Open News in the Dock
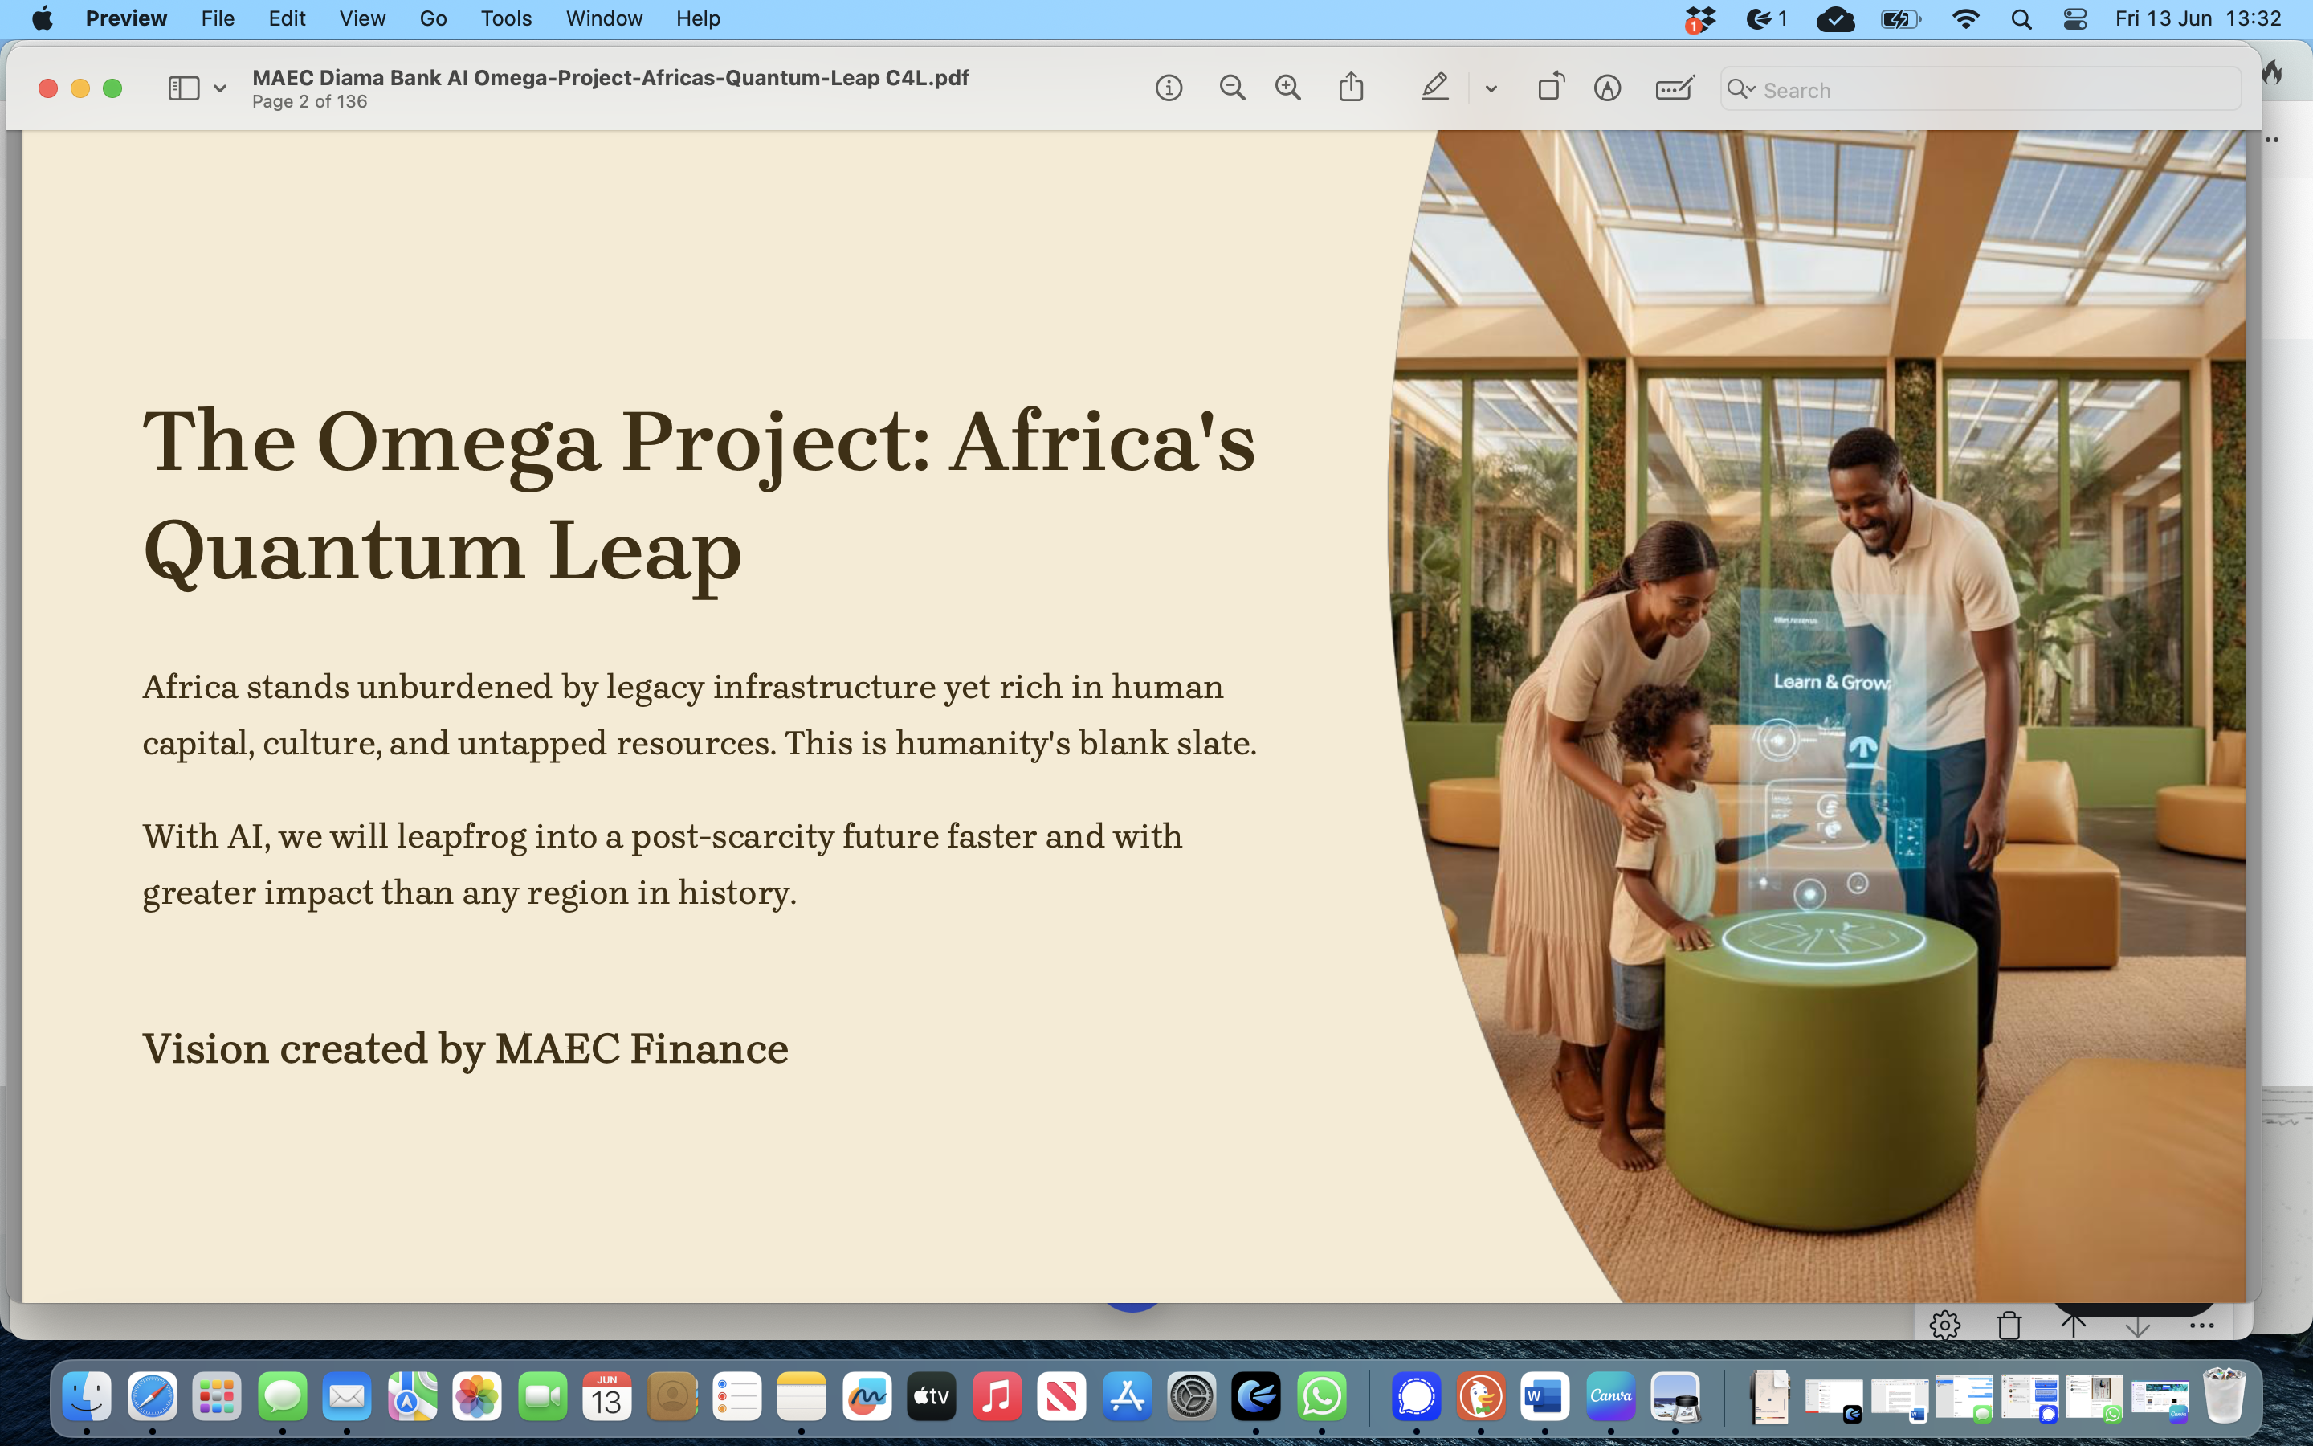2313x1446 pixels. click(1061, 1396)
